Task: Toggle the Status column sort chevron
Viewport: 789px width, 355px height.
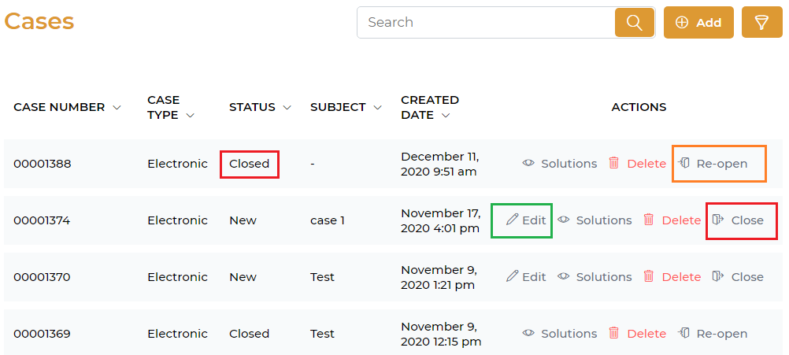Action: tap(287, 108)
